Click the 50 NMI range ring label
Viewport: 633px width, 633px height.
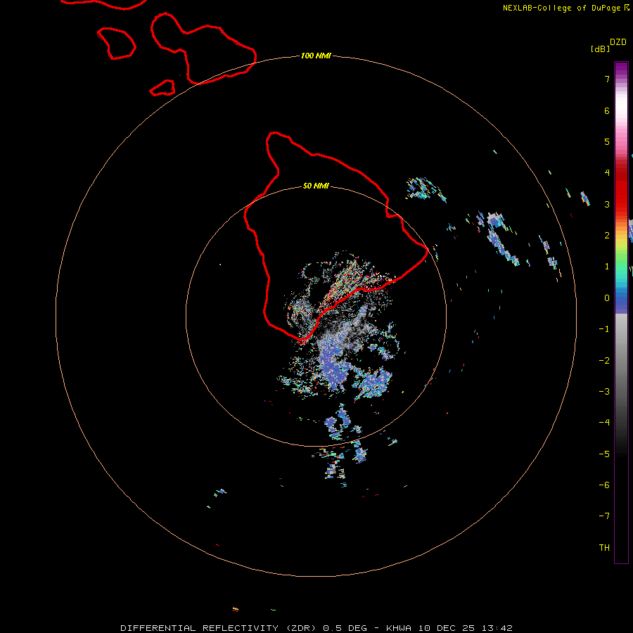(x=316, y=186)
